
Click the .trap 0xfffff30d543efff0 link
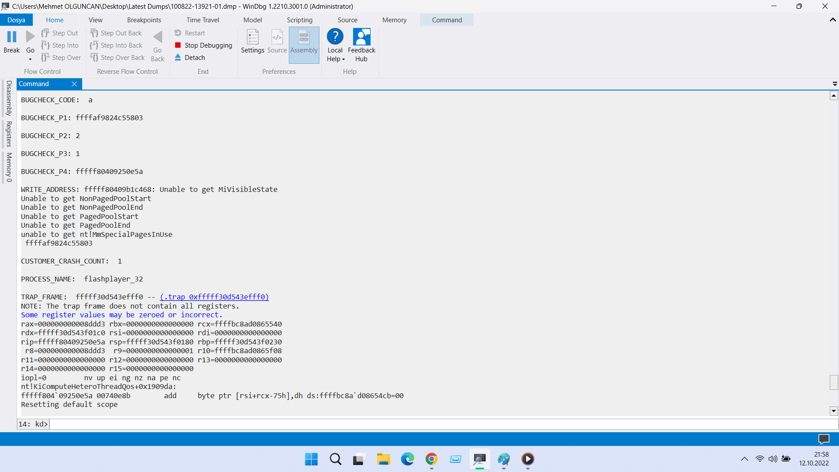point(214,297)
